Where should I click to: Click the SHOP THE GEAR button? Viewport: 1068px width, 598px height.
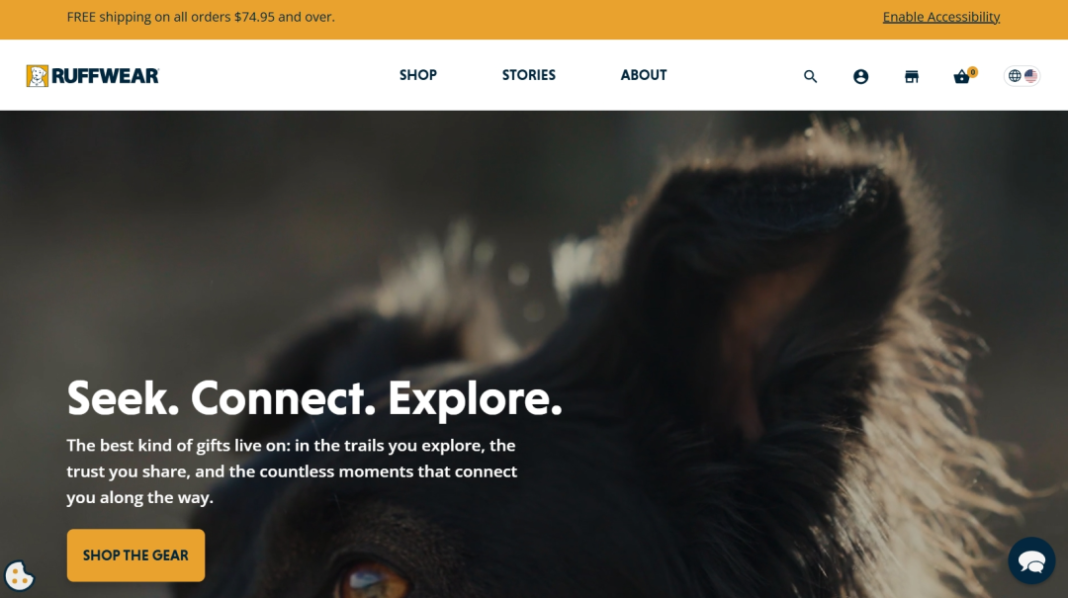pos(135,555)
